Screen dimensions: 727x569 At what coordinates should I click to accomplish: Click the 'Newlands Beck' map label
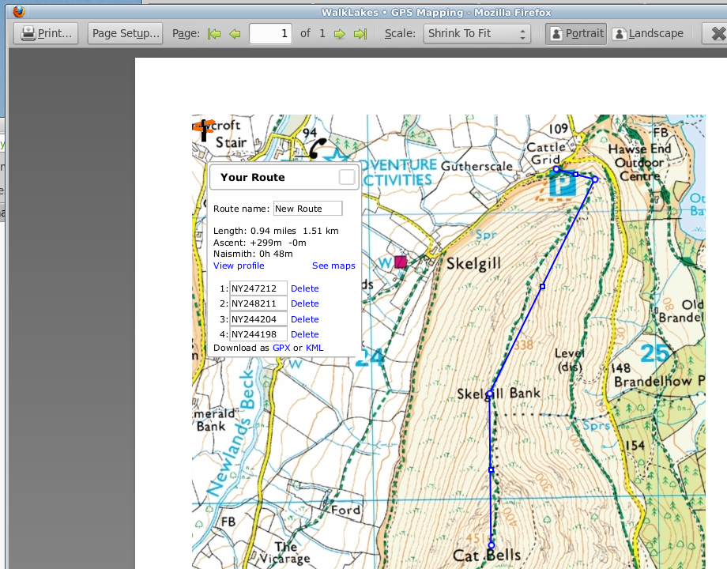[232, 432]
